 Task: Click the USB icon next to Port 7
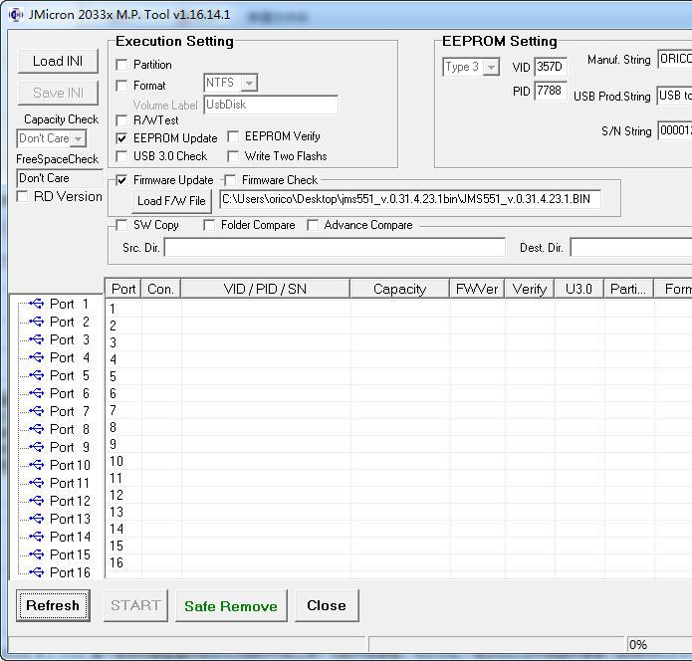(37, 411)
